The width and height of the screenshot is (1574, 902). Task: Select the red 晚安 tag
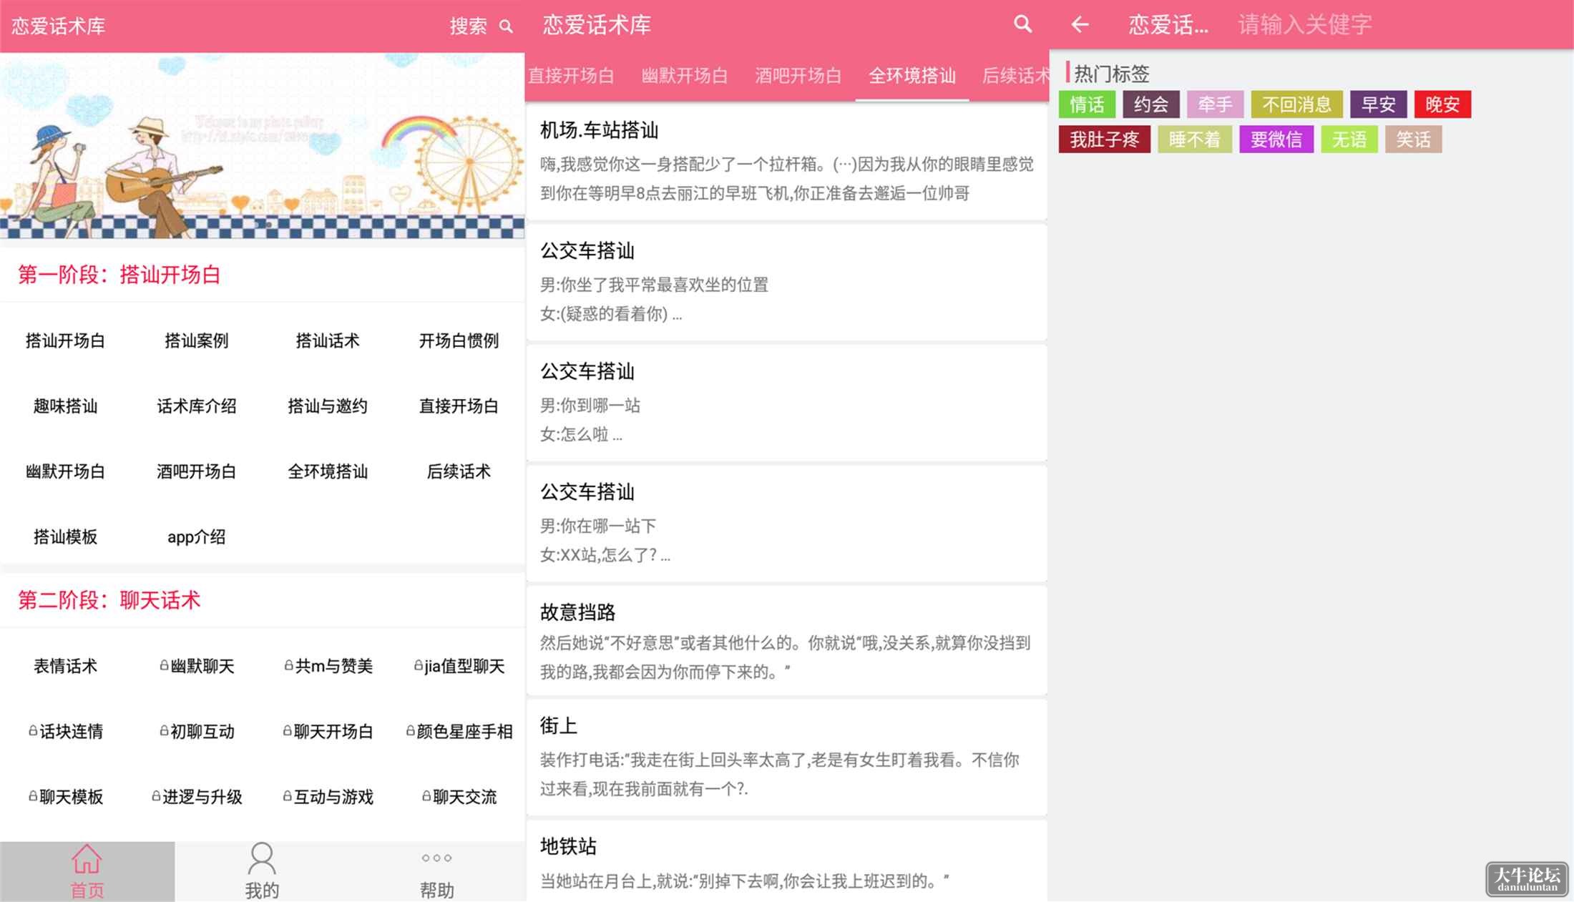coord(1442,104)
